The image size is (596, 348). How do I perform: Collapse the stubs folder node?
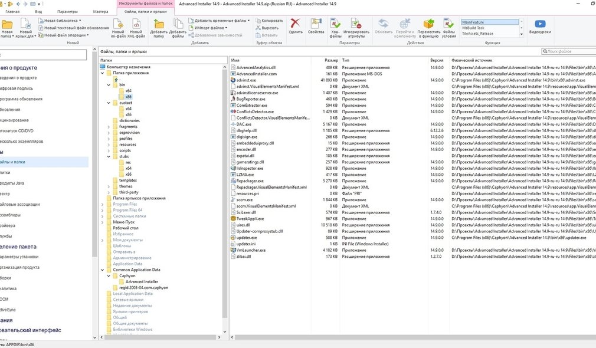[x=109, y=156]
